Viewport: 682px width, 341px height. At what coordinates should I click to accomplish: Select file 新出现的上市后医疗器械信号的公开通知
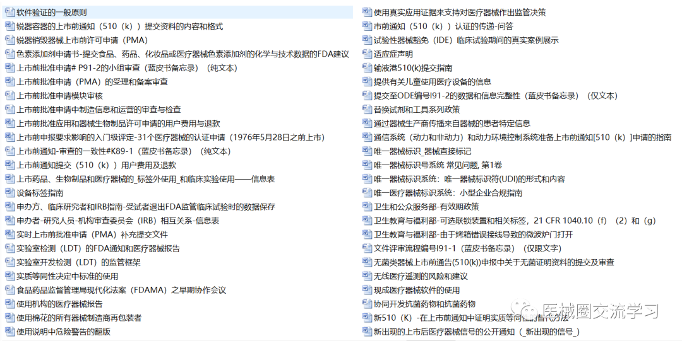477,332
